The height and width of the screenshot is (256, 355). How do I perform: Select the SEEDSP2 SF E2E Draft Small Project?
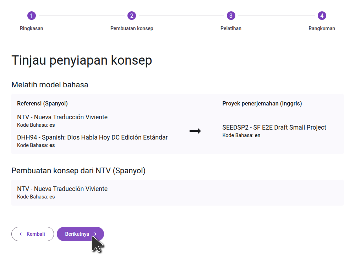pos(274,127)
